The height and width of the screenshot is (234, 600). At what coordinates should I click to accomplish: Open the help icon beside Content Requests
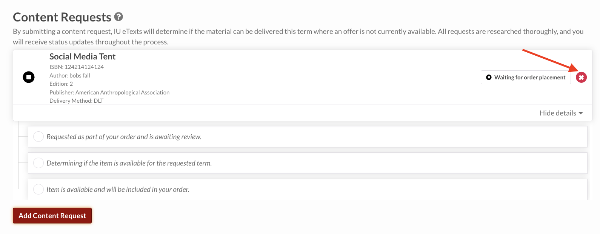(x=118, y=17)
